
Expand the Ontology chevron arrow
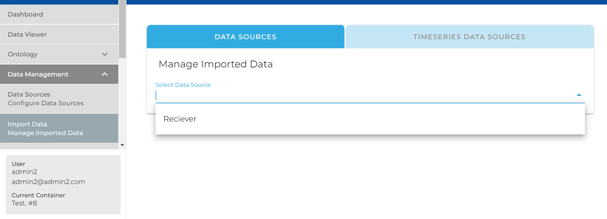point(105,54)
